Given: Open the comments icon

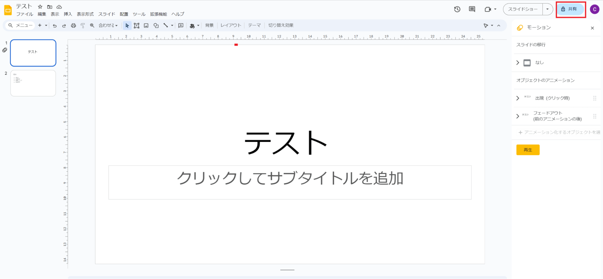Looking at the screenshot, I should coord(472,9).
